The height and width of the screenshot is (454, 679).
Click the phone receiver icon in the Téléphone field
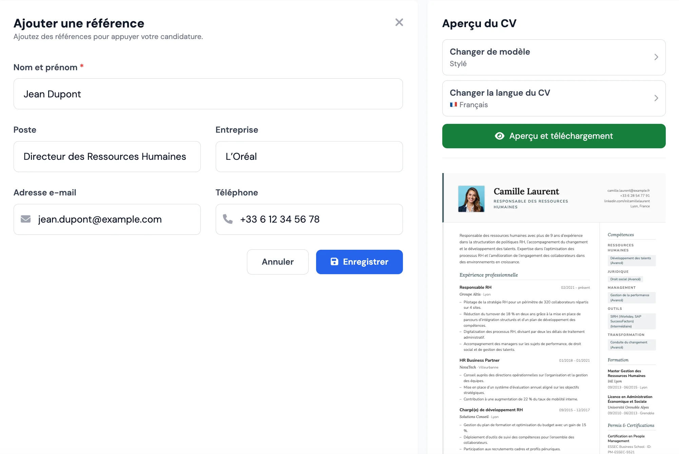pyautogui.click(x=228, y=219)
